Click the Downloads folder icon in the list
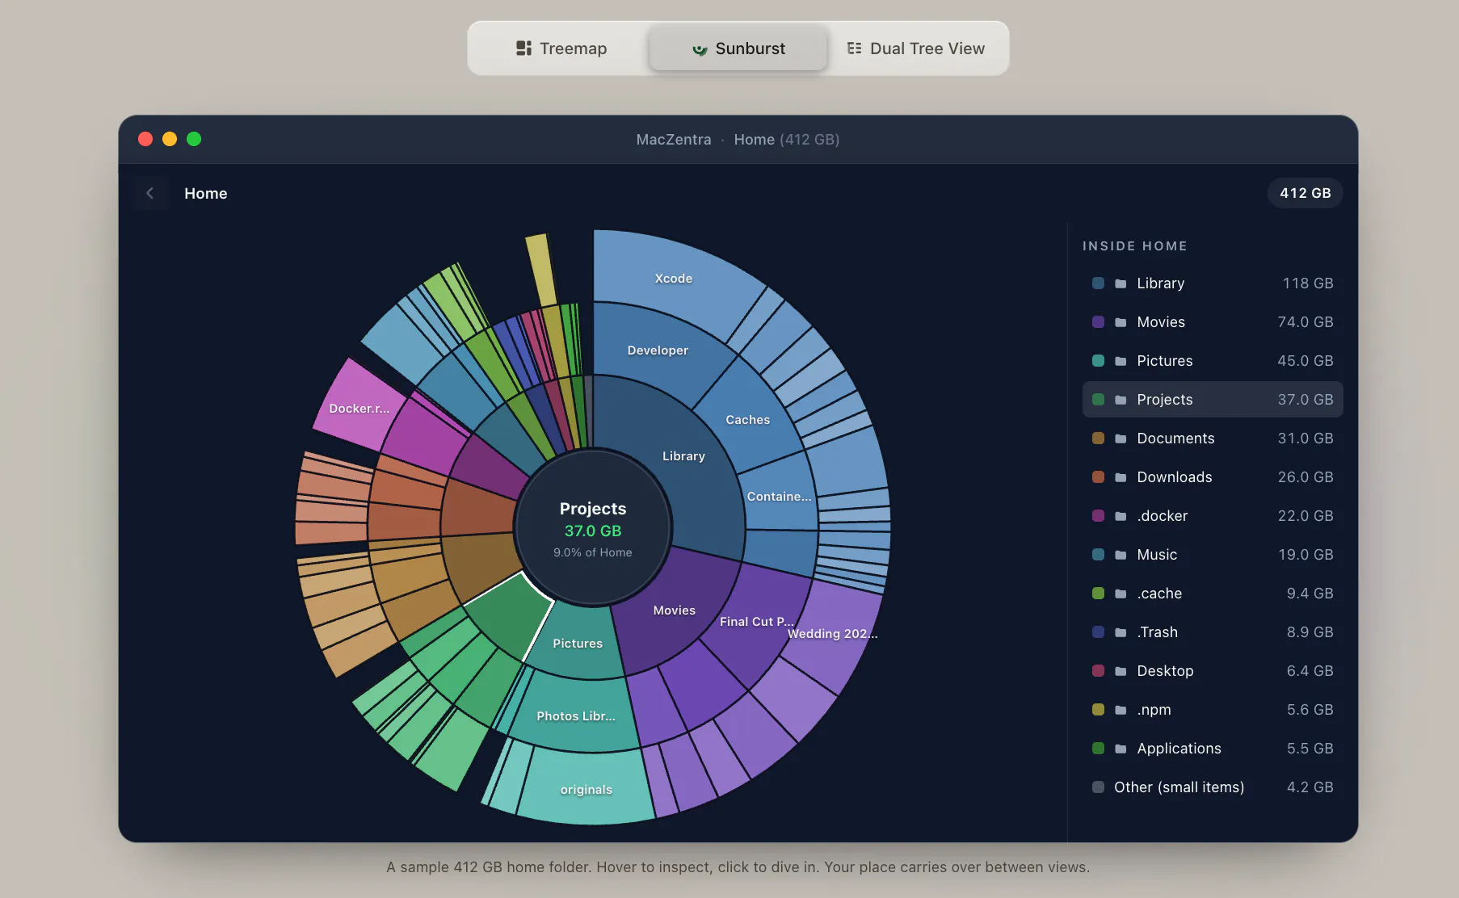The image size is (1459, 898). pos(1121,477)
